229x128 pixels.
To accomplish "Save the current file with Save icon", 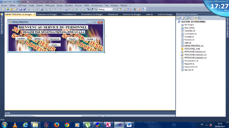I will (x=20, y=9).
